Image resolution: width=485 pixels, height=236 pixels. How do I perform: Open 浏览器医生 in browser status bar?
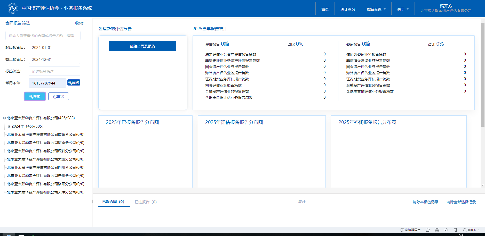click(410, 230)
